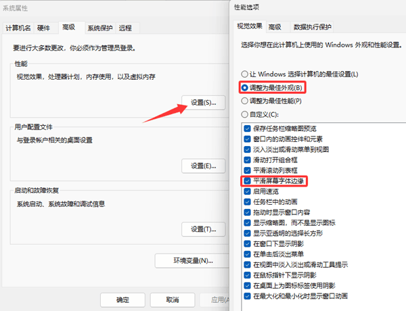Switch to the 数据执行保护 tab
406x311 pixels.
tap(312, 27)
